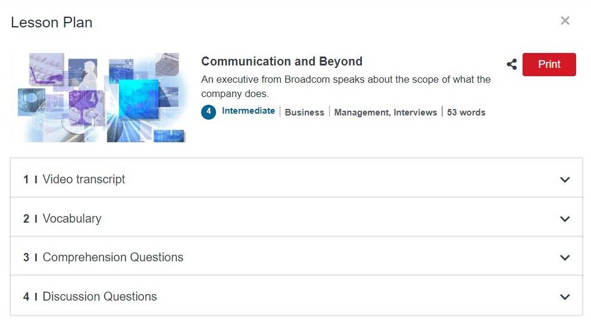The width and height of the screenshot is (591, 325).
Task: Expand the Video transcript chevron
Action: click(565, 180)
